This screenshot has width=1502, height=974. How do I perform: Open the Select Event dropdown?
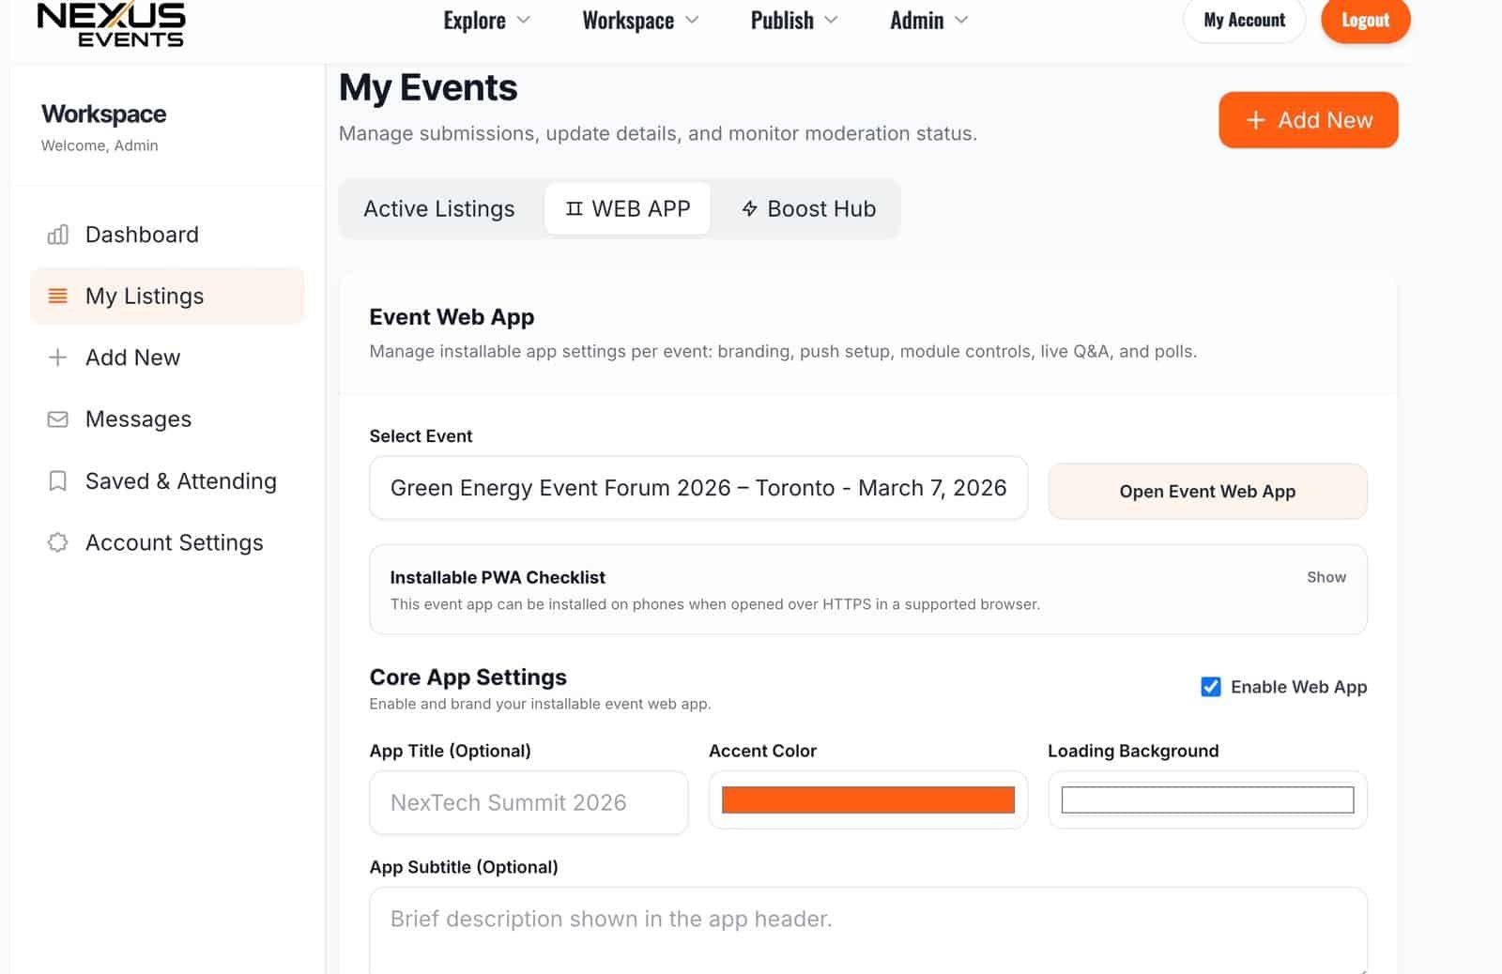pyautogui.click(x=698, y=488)
